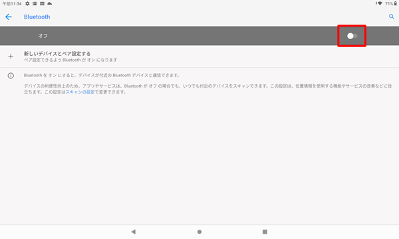The width and height of the screenshot is (399, 239).
Task: Open the スキャンの設定 link
Action: (x=80, y=92)
